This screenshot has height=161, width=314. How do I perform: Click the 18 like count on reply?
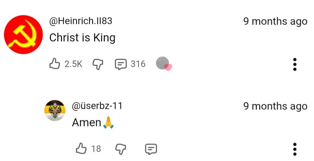point(96,149)
